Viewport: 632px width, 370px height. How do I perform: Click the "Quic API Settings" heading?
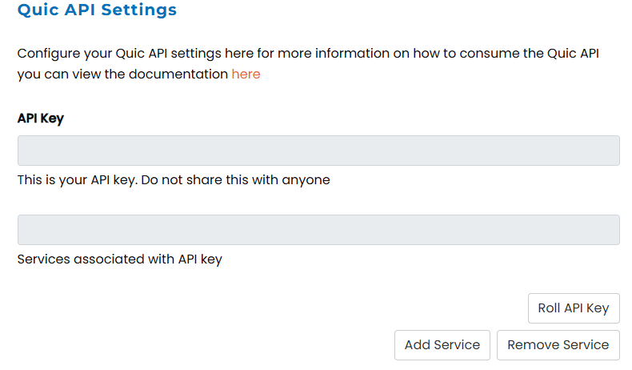[97, 10]
